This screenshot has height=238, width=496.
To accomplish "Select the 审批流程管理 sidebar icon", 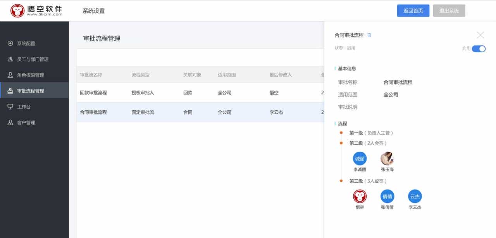I will pos(9,90).
